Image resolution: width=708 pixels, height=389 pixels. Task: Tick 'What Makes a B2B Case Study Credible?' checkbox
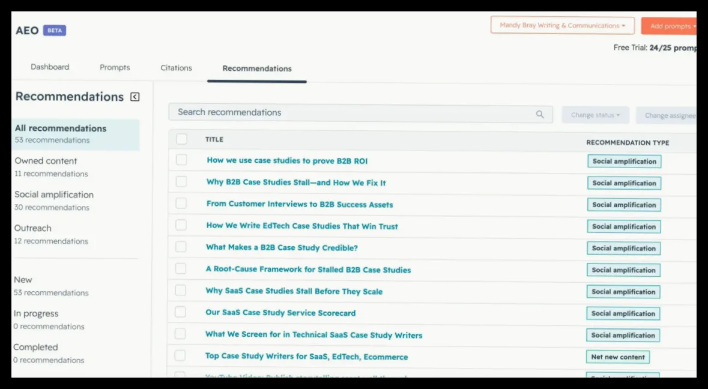coord(181,246)
